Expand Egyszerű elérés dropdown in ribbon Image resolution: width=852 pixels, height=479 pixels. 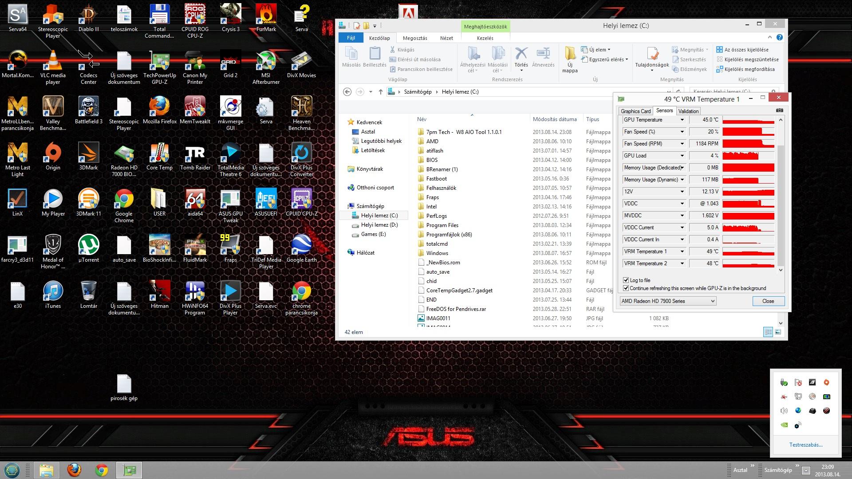coord(604,59)
